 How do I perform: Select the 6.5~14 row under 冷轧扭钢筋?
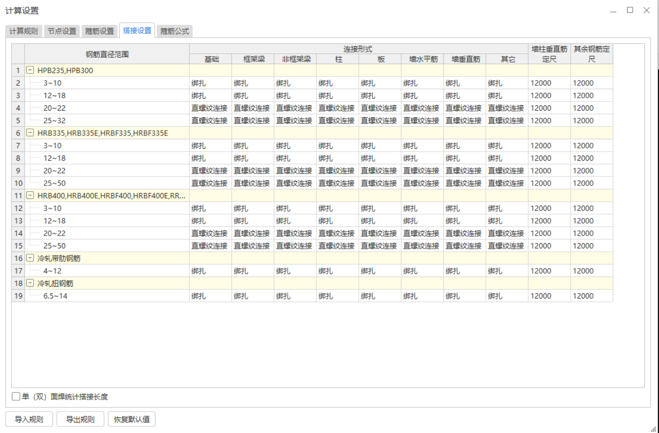click(107, 296)
